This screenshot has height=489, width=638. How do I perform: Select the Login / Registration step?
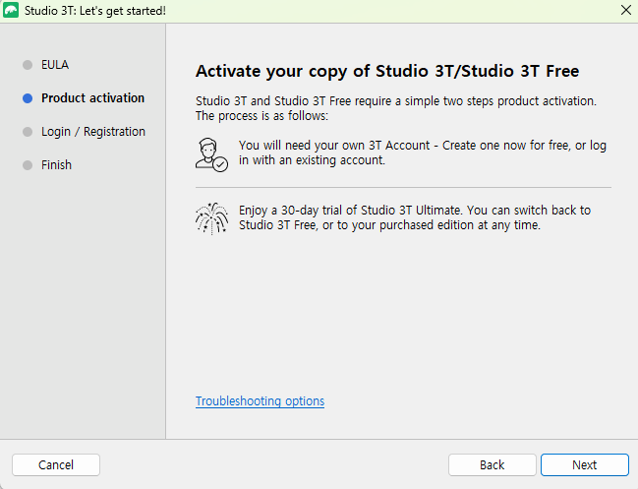[x=93, y=132]
